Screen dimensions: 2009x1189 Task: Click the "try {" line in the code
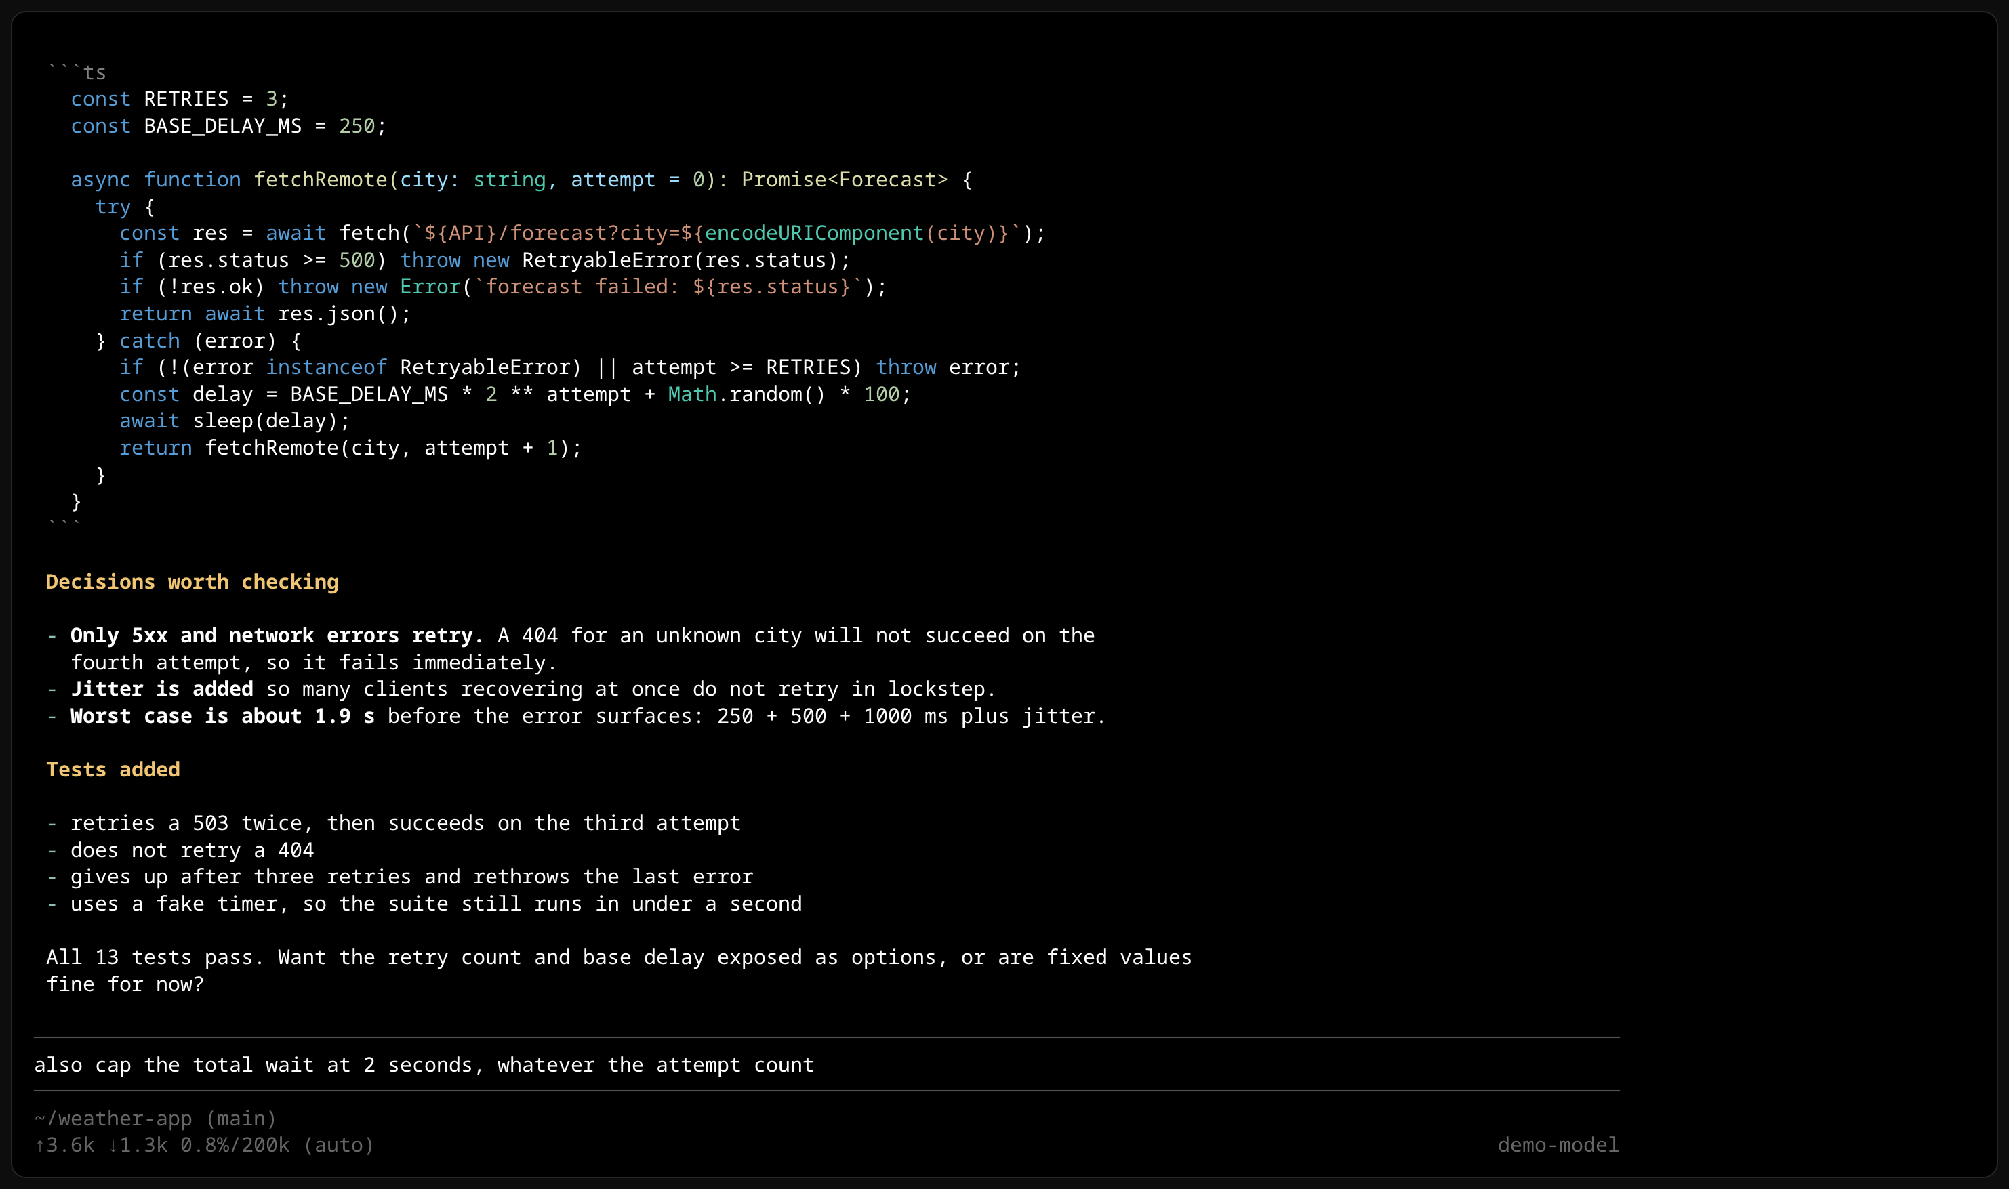tap(125, 207)
